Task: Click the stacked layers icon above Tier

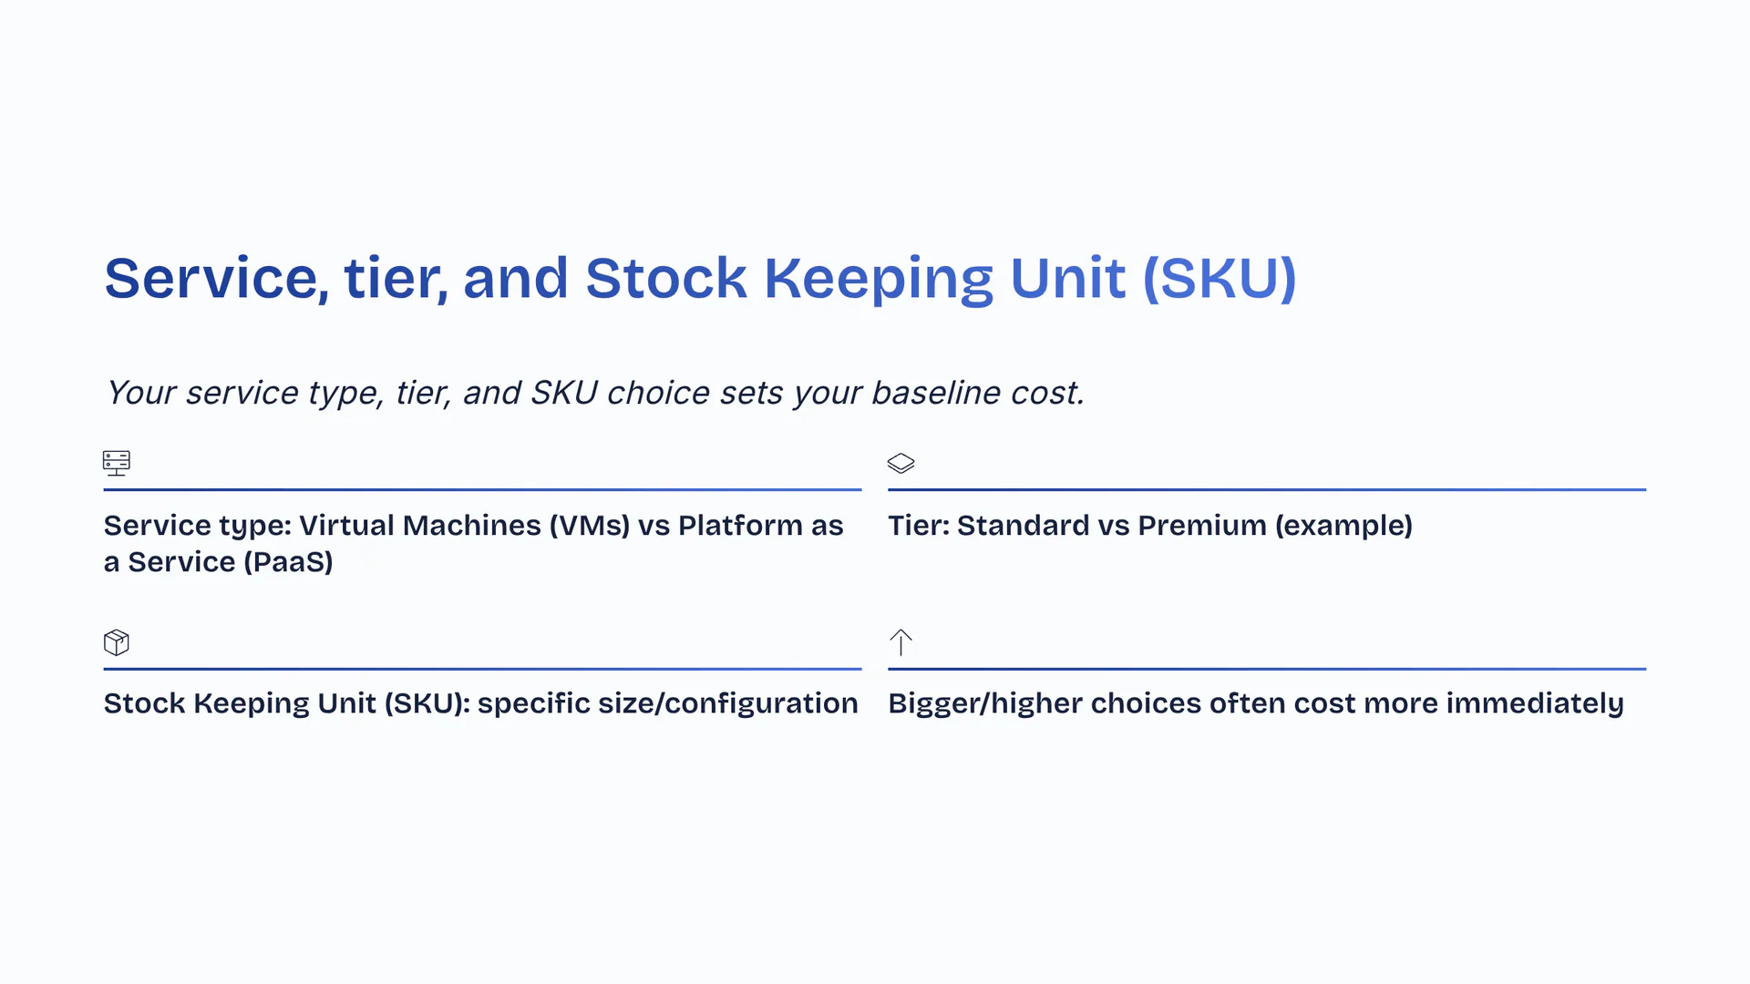Action: tap(901, 463)
